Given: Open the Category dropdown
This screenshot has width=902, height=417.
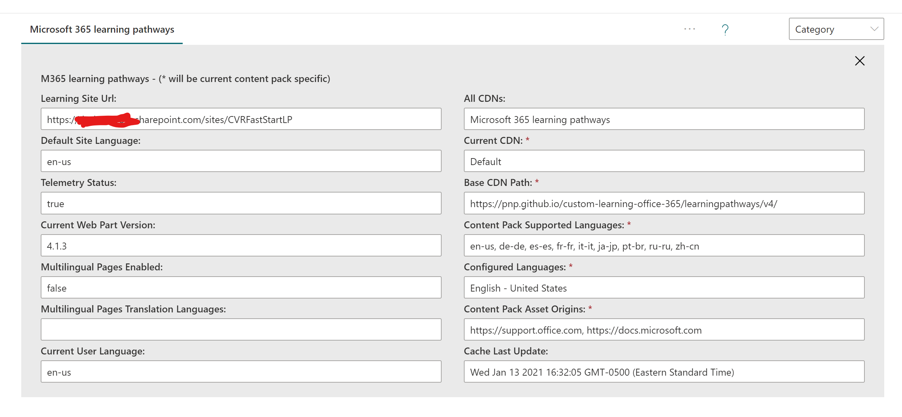Looking at the screenshot, I should (x=836, y=29).
